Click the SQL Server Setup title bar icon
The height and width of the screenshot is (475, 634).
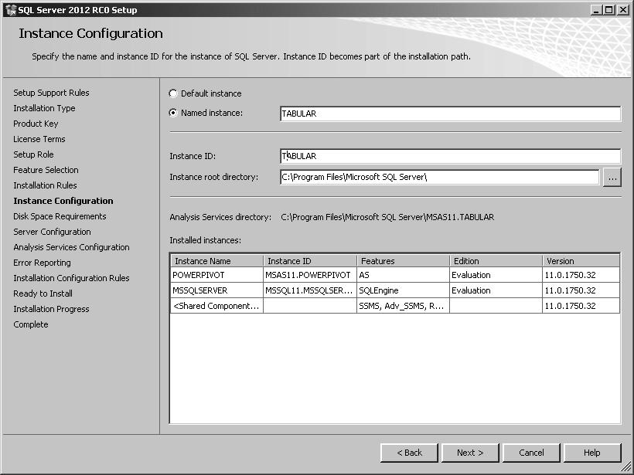click(x=10, y=10)
